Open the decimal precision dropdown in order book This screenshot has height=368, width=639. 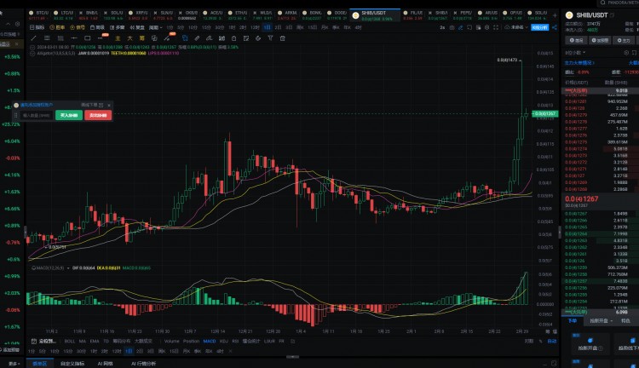pyautogui.click(x=575, y=53)
